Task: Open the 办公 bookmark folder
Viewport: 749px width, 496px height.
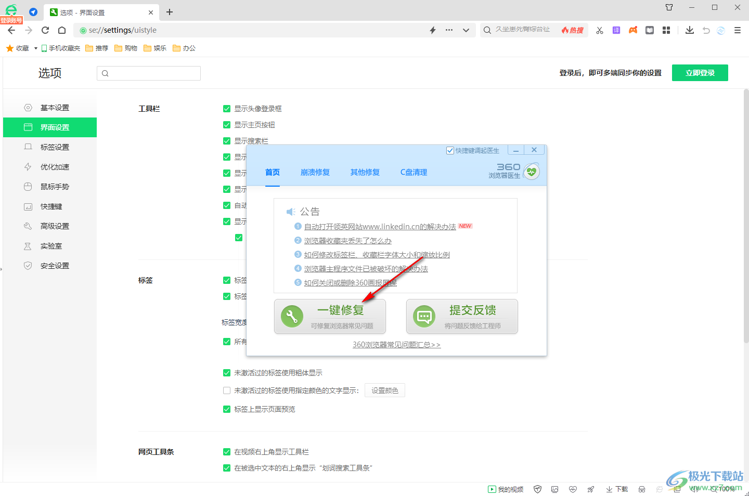Action: click(x=184, y=48)
